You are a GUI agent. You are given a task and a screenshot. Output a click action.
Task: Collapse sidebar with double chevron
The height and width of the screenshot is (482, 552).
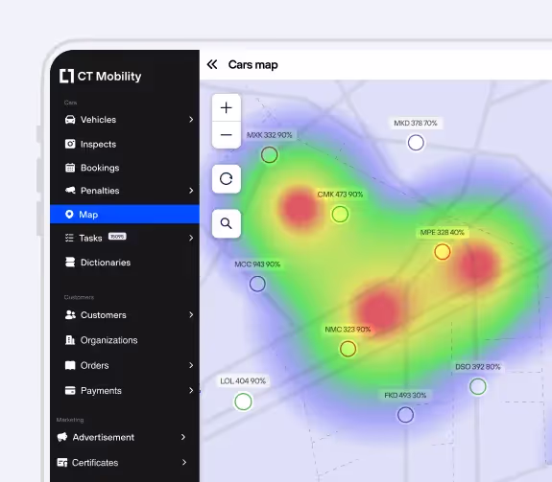(x=212, y=64)
